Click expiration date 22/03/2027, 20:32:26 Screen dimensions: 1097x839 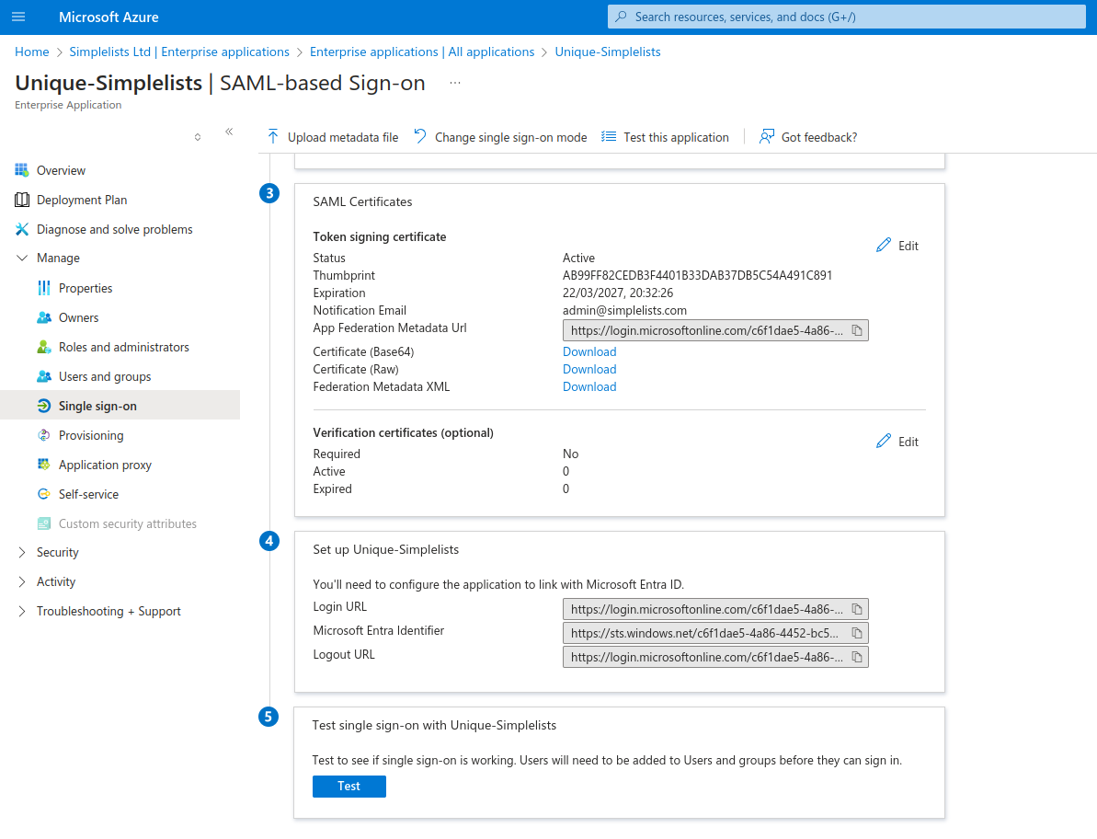(x=618, y=293)
